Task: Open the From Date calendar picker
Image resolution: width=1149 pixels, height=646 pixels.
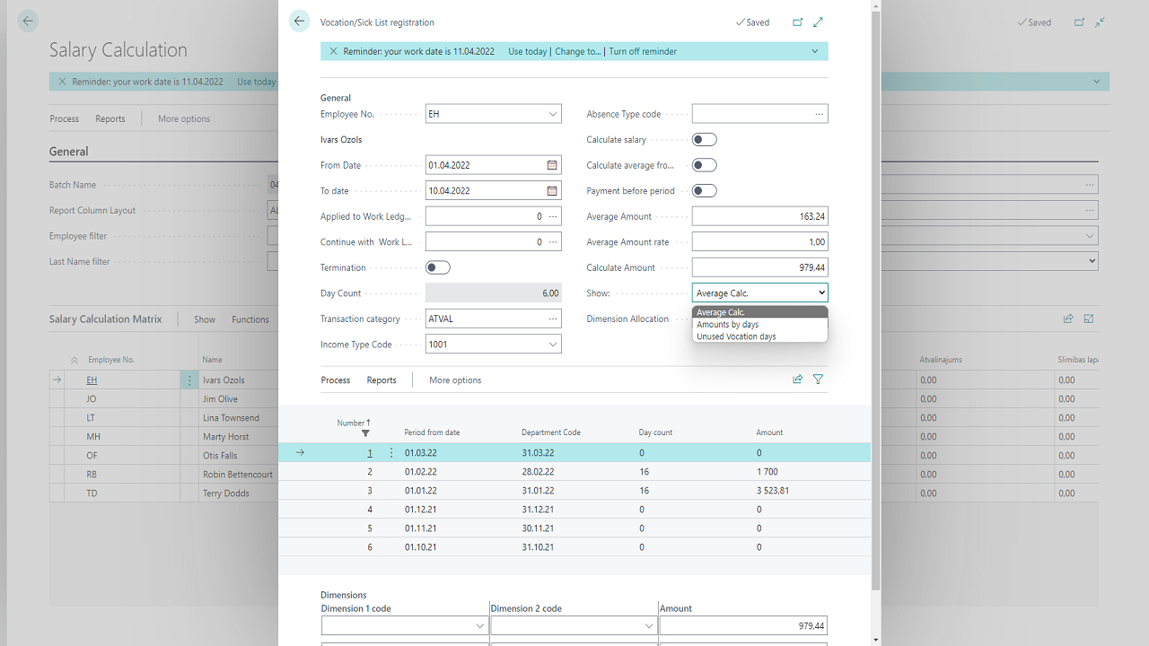Action: (551, 165)
